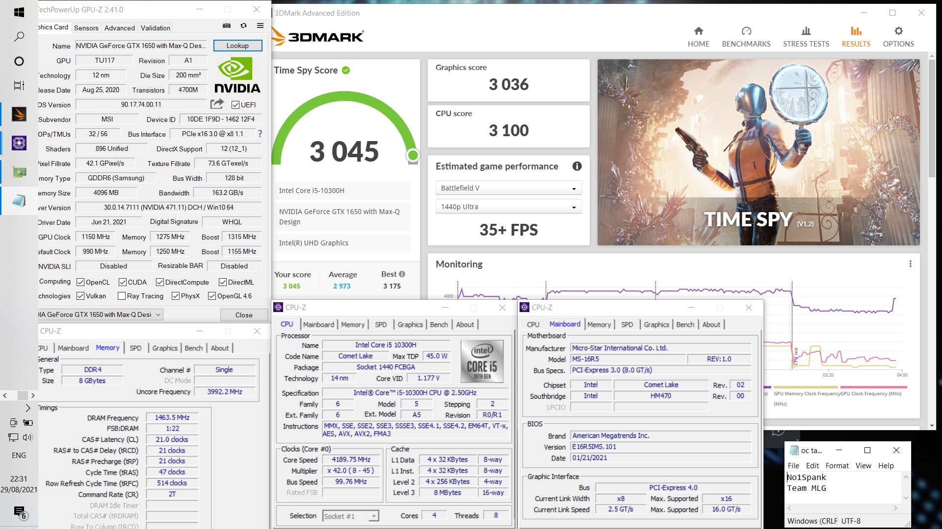Toggle the DirectCompute checkbox
This screenshot has height=529, width=942.
coord(160,282)
